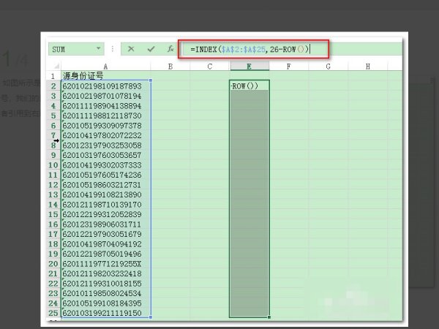Click cell containing 620104198704094192
The image size is (439, 329).
coord(106,244)
